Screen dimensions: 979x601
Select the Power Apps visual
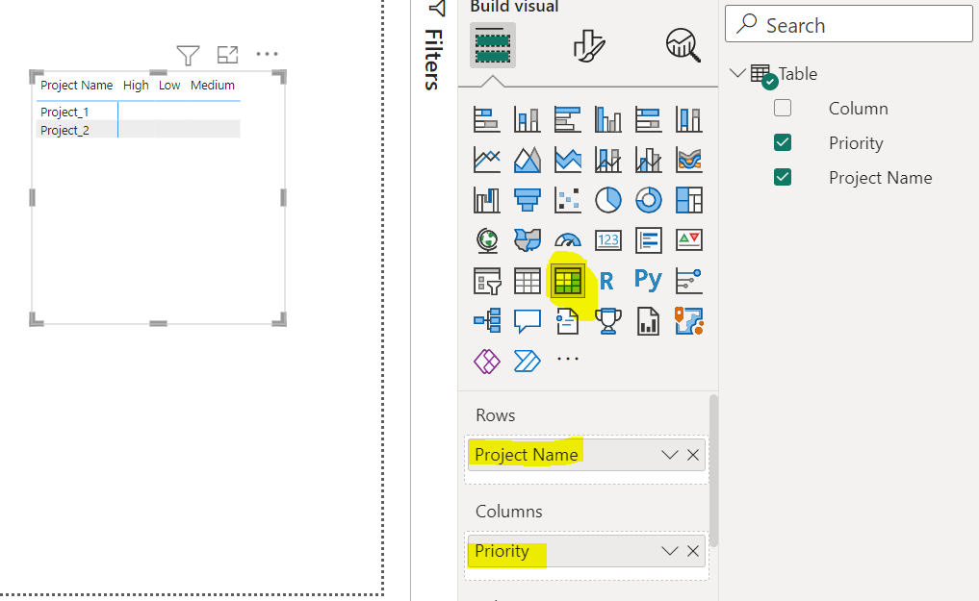pos(486,361)
